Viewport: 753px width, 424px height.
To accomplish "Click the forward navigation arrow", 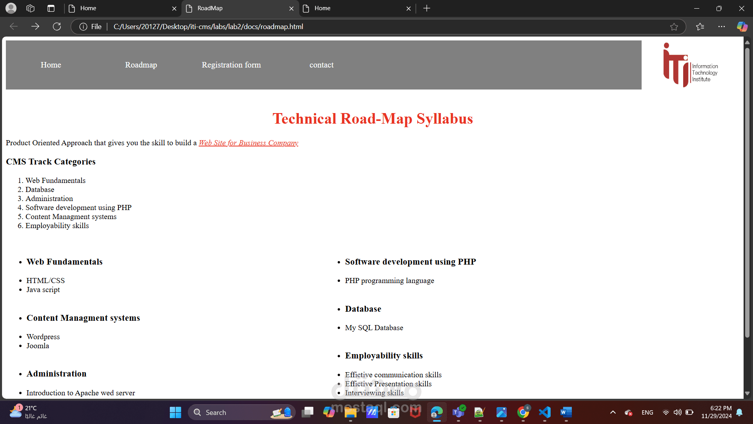I will tap(35, 26).
